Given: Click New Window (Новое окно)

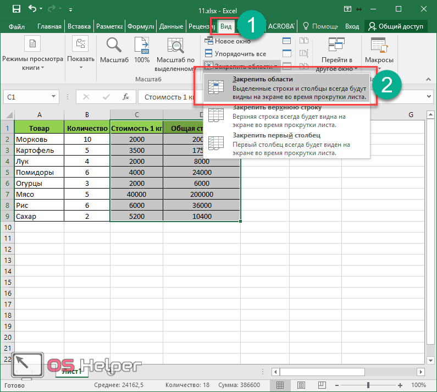Looking at the screenshot, I should pyautogui.click(x=228, y=41).
